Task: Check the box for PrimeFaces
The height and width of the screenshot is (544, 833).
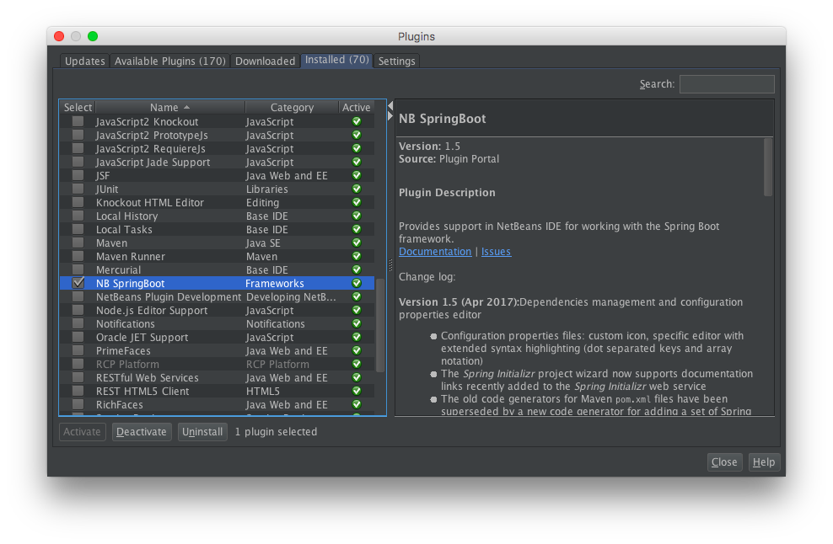Action: point(78,350)
